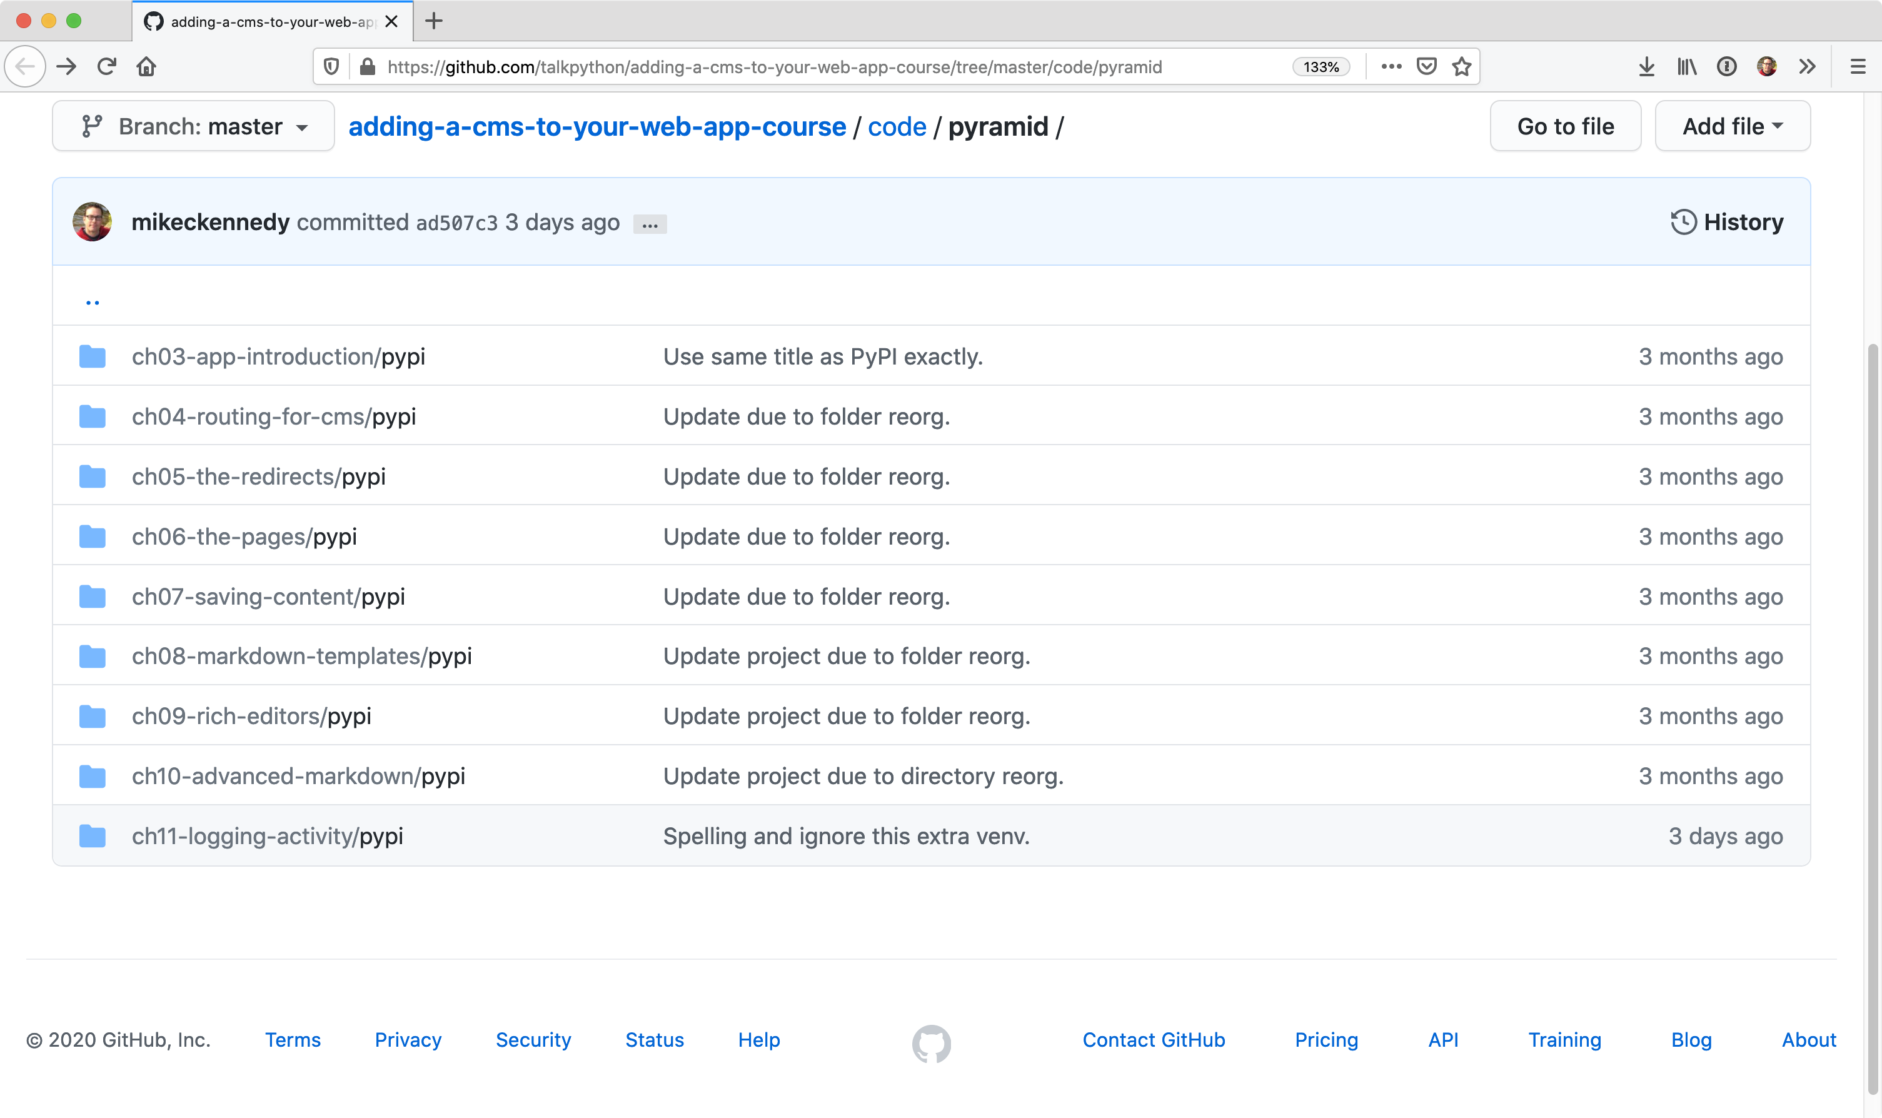Open the Help footer link

coord(758,1040)
